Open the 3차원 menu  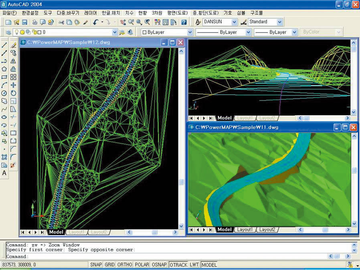coord(157,13)
